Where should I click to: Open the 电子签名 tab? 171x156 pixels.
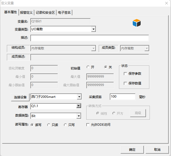[x=64, y=13]
